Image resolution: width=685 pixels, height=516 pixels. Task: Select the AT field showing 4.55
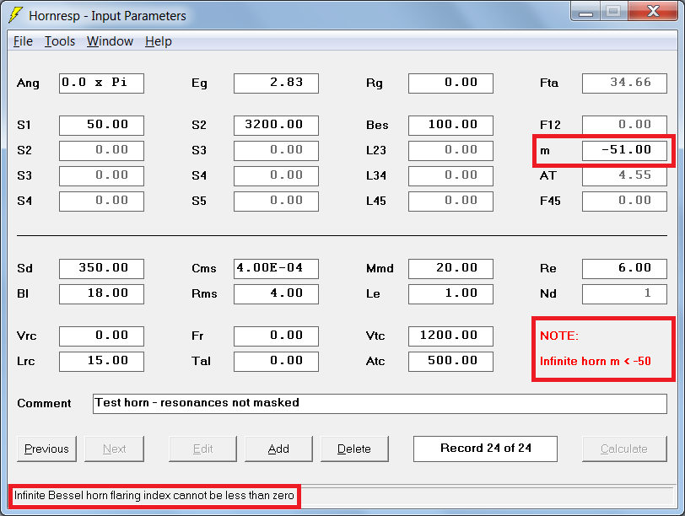(624, 176)
